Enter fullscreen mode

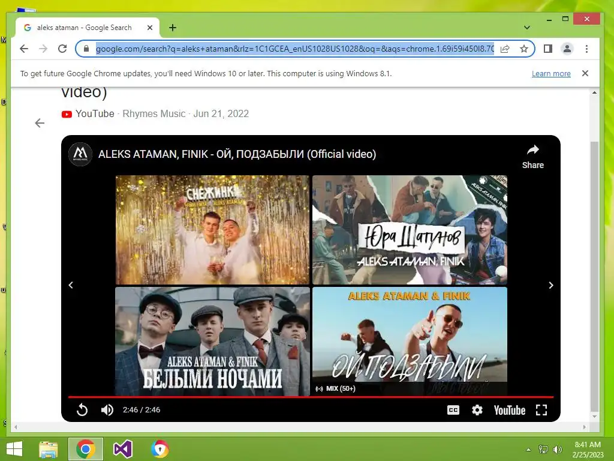click(x=541, y=410)
